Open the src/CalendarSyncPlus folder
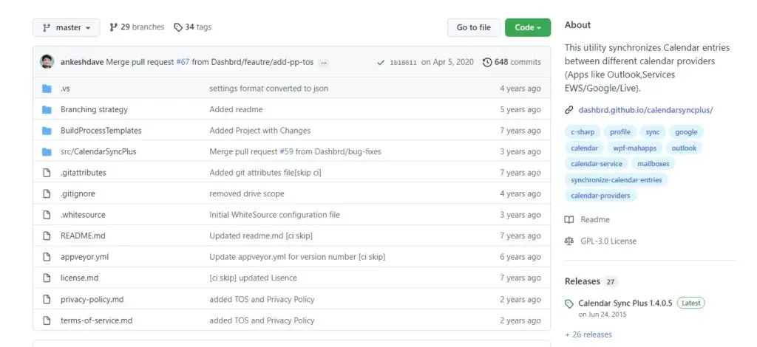The width and height of the screenshot is (757, 347). (x=98, y=151)
